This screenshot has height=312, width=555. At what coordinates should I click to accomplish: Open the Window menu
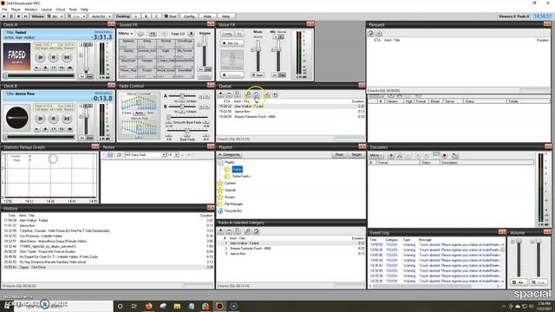tap(31, 10)
